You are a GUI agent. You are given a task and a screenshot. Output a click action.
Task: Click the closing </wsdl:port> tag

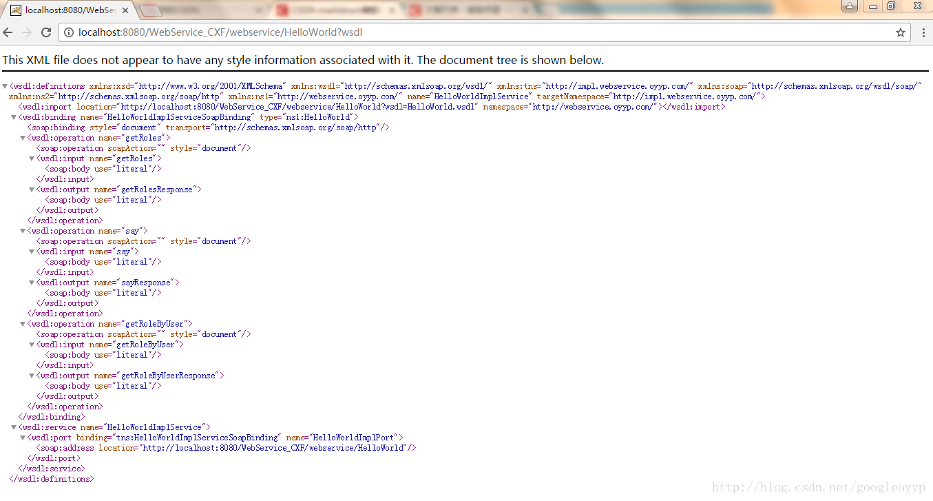click(x=54, y=458)
